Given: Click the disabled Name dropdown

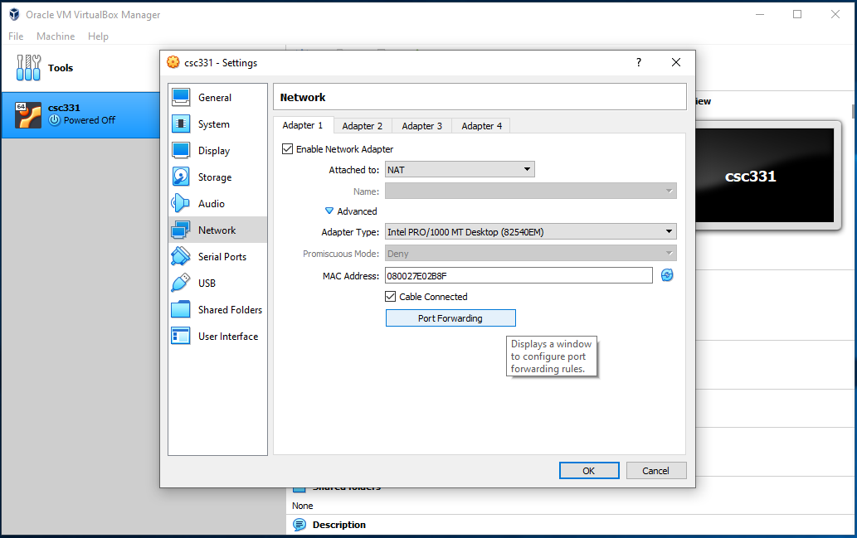Looking at the screenshot, I should (x=531, y=191).
